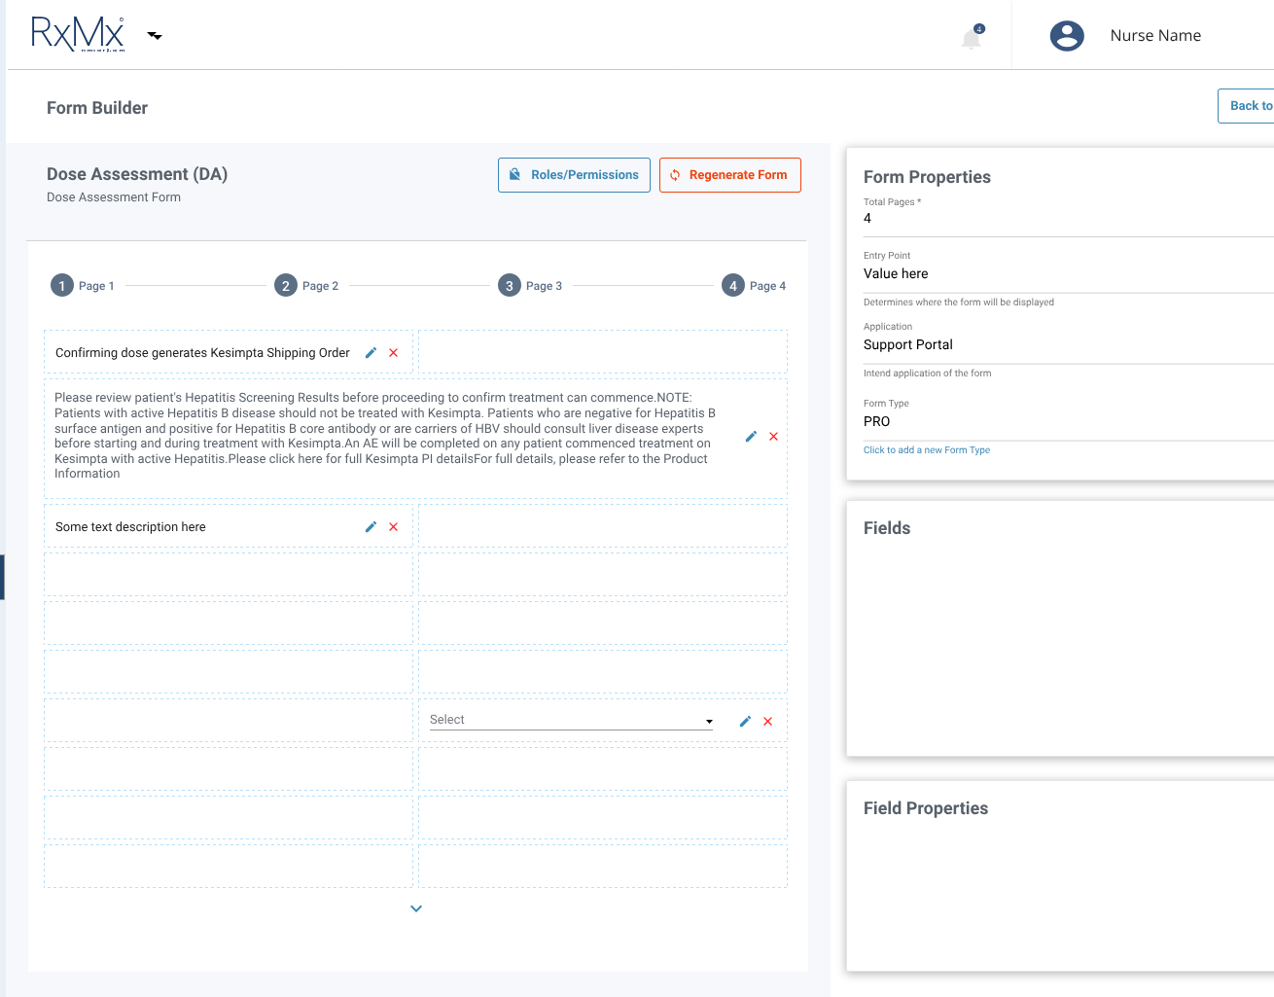Click 'Confirming dose generates Kesimpta Shipping Order' text
This screenshot has width=1274, height=997.
[202, 353]
